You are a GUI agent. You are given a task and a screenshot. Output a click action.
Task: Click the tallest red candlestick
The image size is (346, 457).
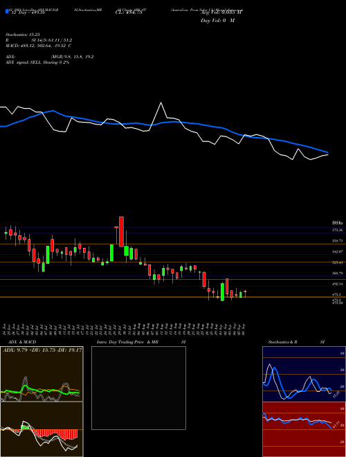[x=122, y=232]
